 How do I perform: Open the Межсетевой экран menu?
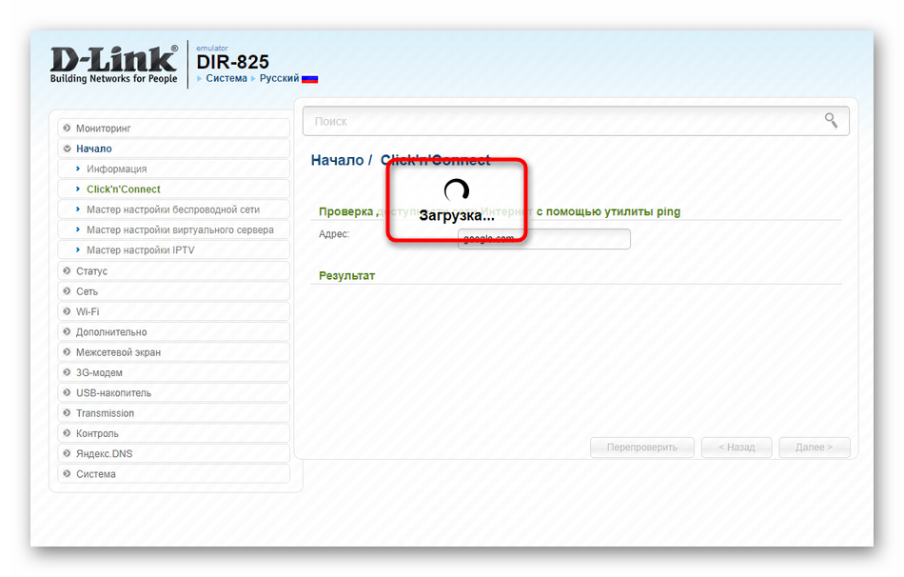118,352
